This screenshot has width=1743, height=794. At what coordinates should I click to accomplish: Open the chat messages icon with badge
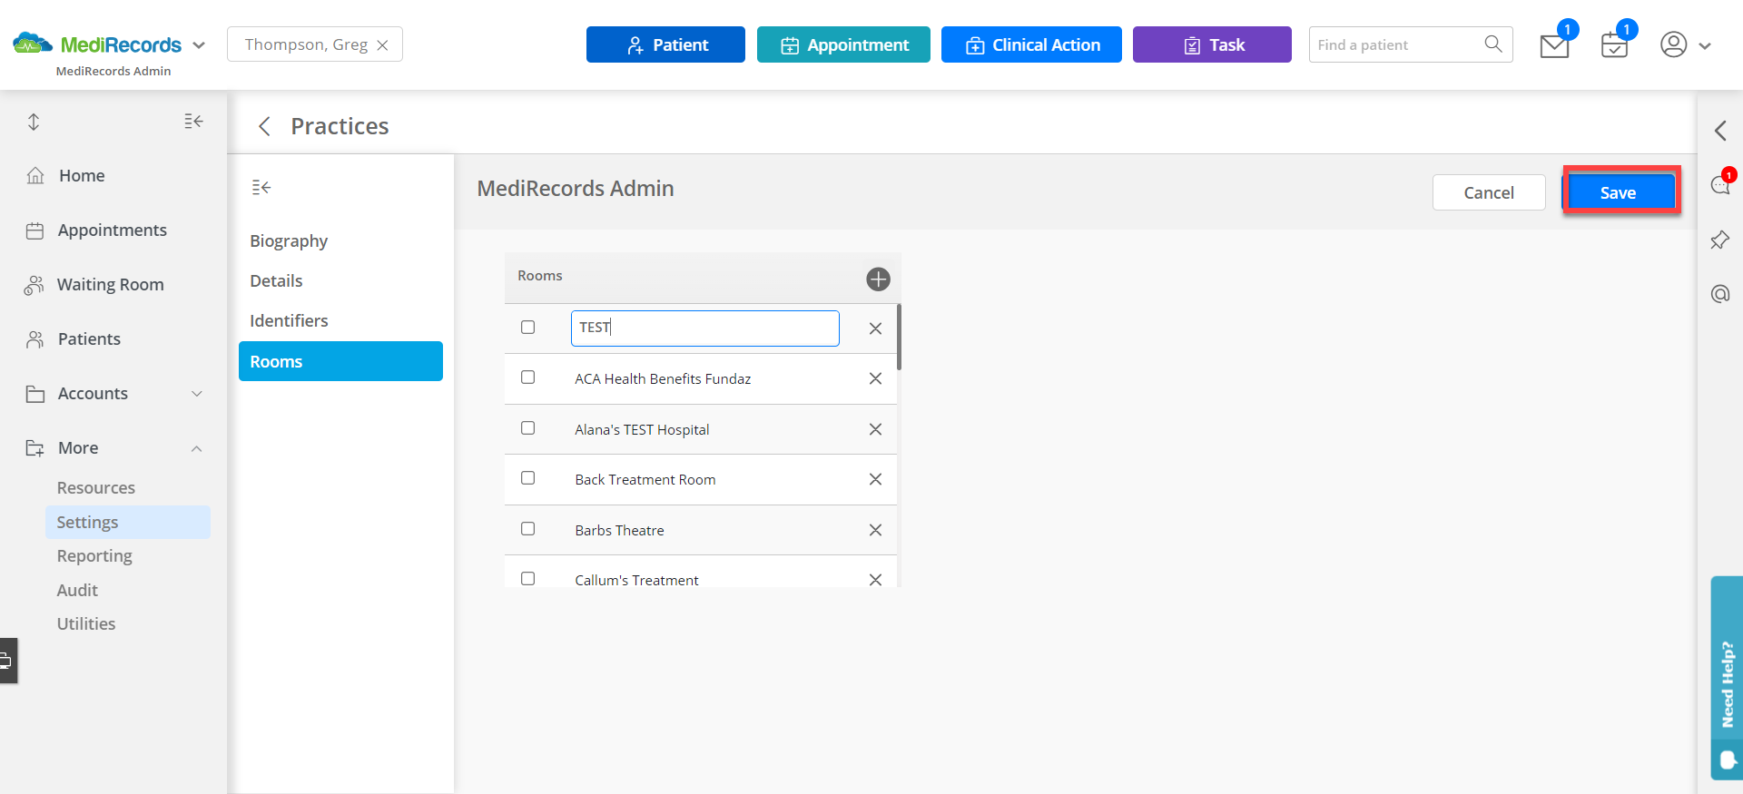click(x=1720, y=185)
